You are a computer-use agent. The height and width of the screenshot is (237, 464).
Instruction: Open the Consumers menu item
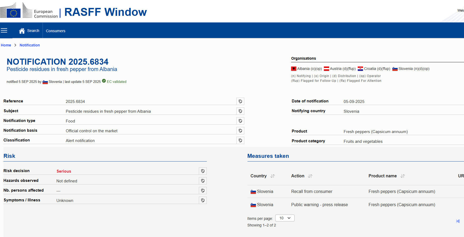(x=56, y=31)
